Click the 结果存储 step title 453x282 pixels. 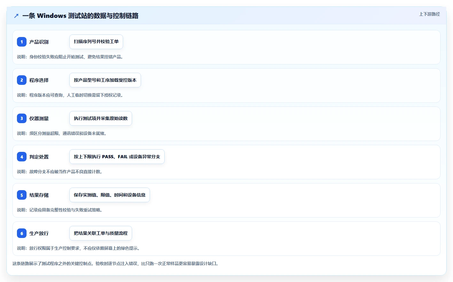(x=39, y=195)
